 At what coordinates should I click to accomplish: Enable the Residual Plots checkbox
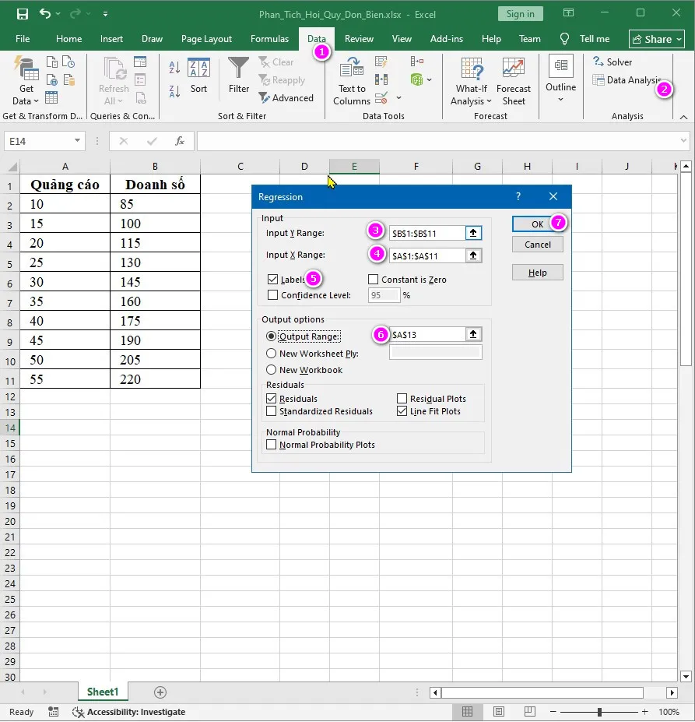[402, 398]
